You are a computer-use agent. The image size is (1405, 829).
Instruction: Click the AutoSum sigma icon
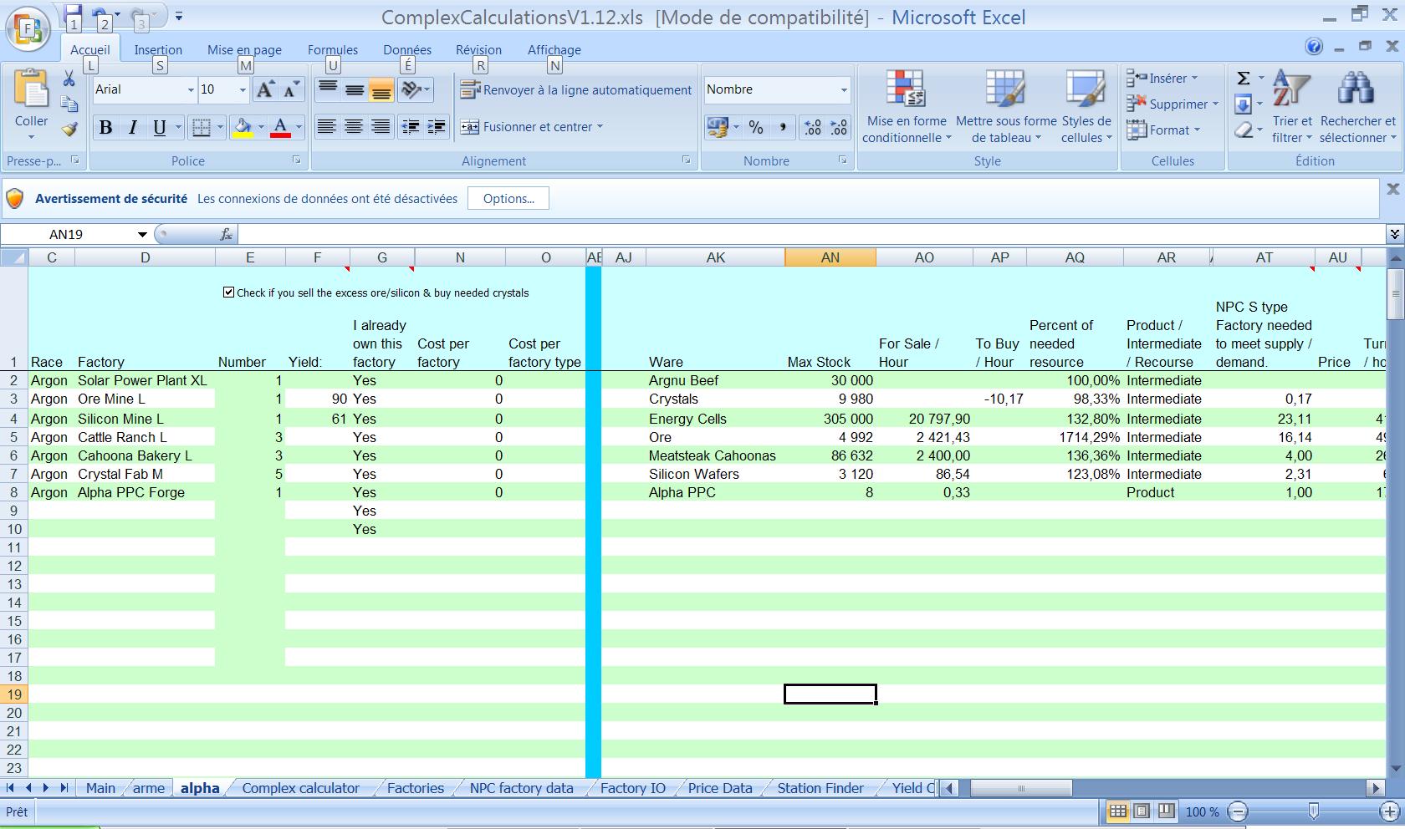coord(1244,78)
